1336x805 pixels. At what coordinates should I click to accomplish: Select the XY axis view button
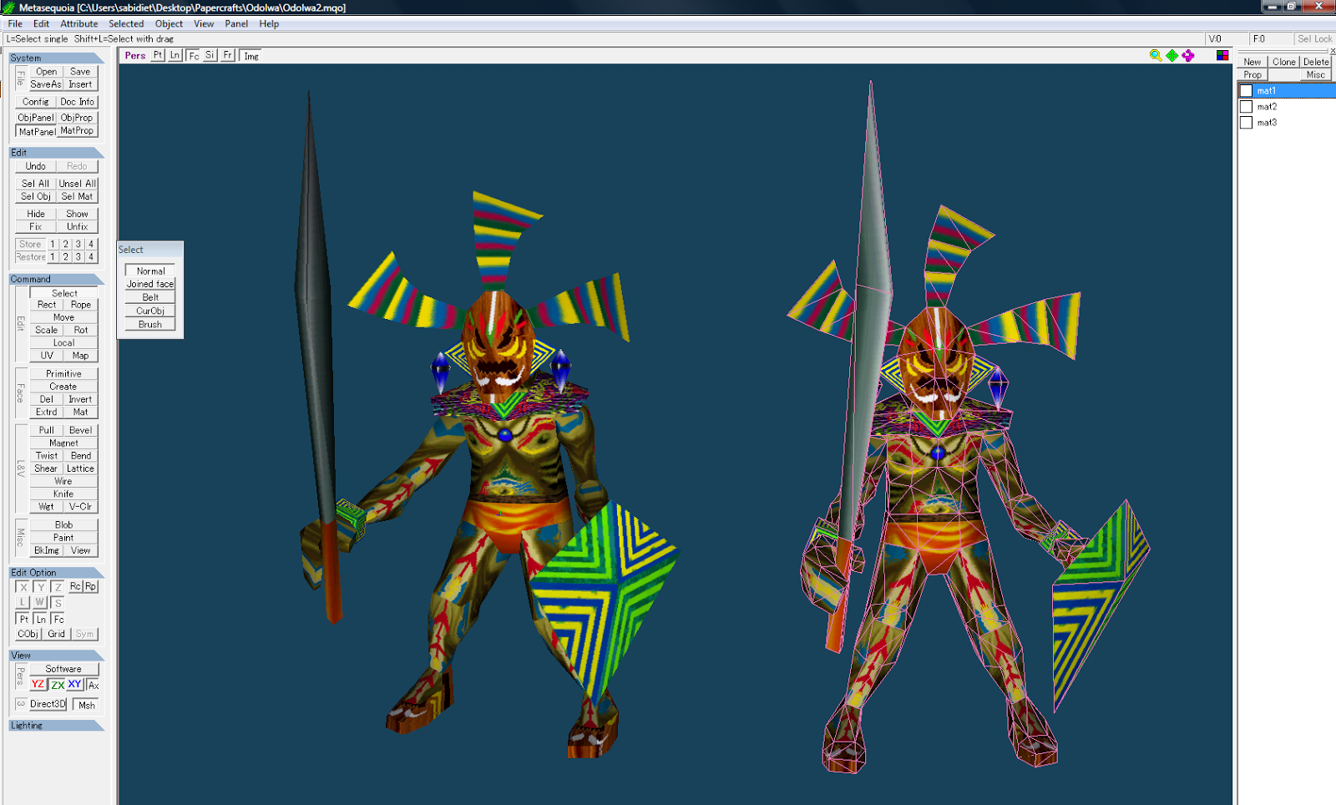(x=75, y=685)
